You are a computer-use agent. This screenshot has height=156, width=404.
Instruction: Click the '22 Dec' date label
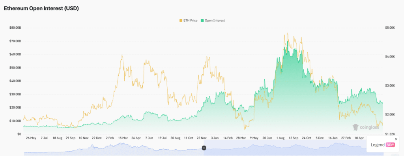[x=97, y=138]
